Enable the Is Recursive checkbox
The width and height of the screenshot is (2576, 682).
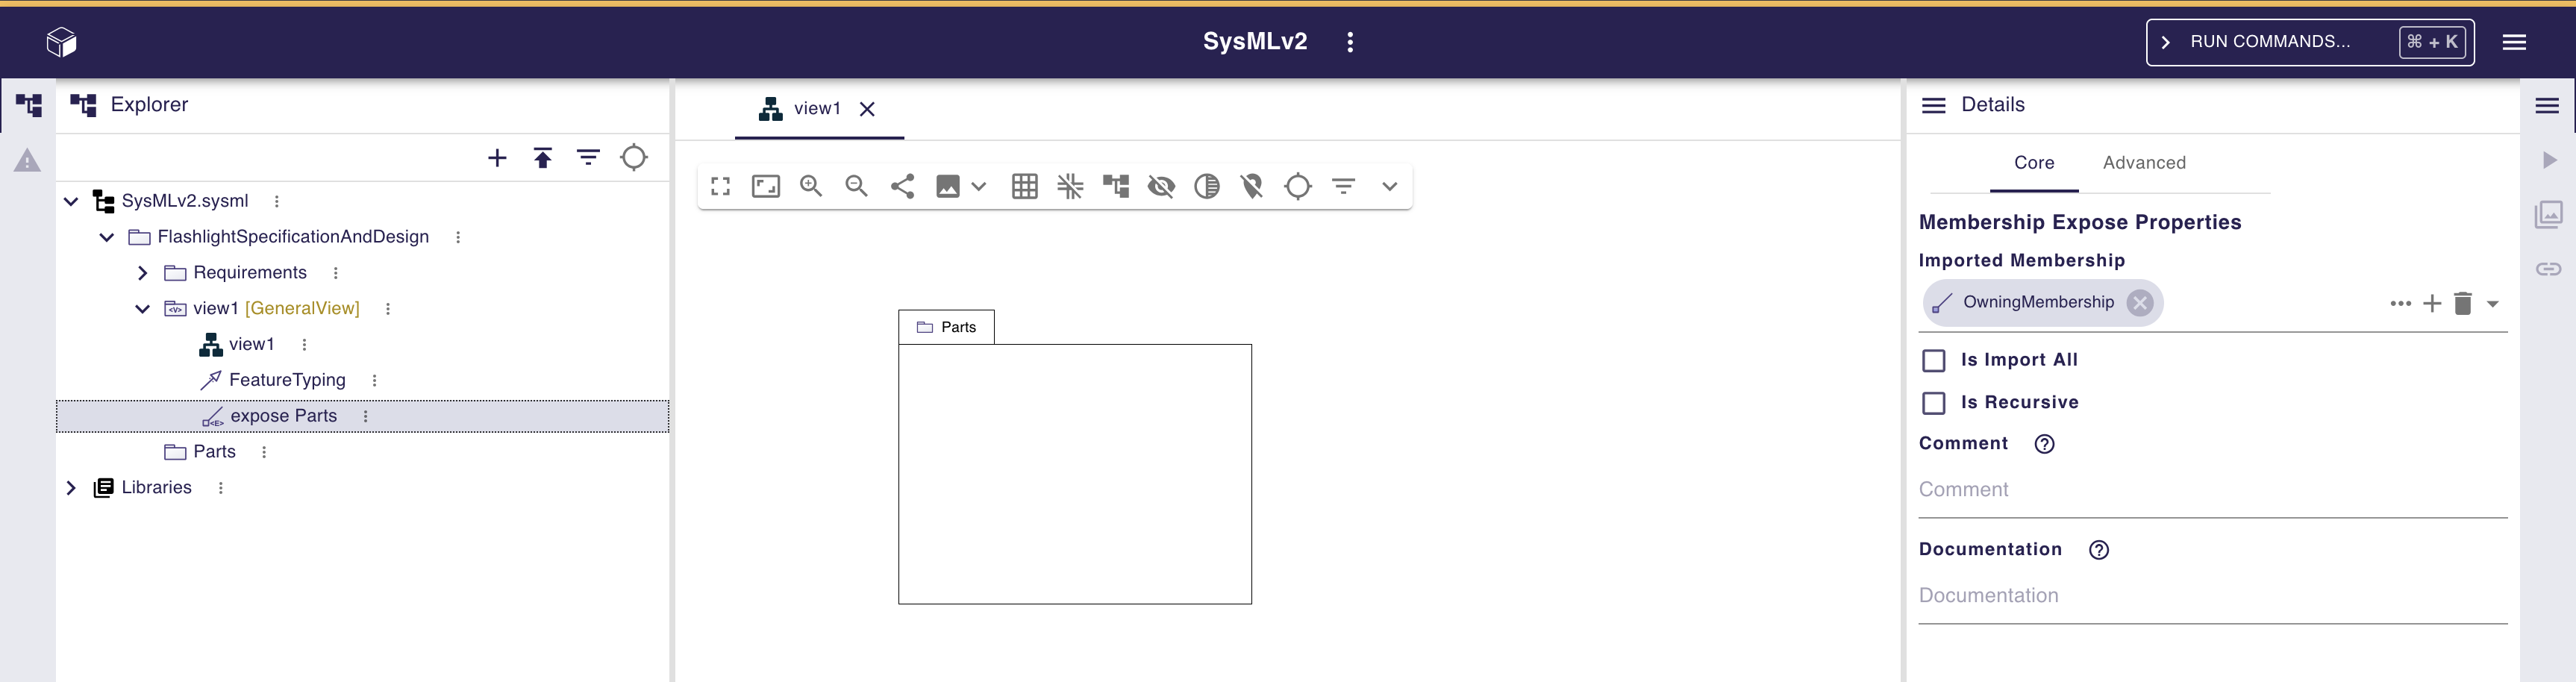pos(1934,403)
